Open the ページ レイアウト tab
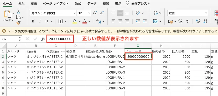Viewport: 218px width, 96px height. [x=56, y=3]
